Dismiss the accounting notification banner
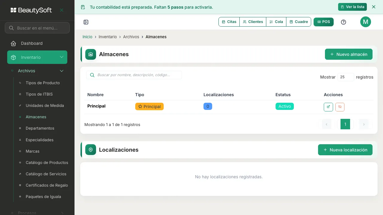The width and height of the screenshot is (383, 215). pyautogui.click(x=373, y=7)
